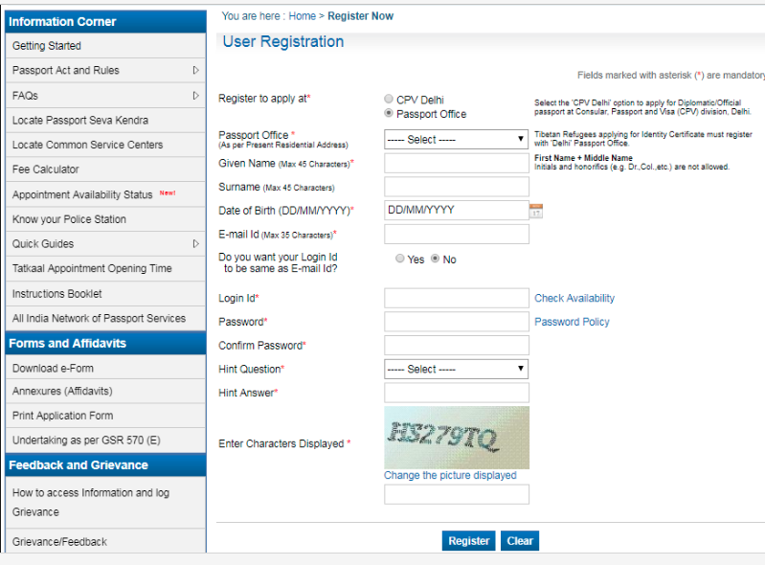
Task: Expand the Passport Act and Rules submenu
Action: 196,71
